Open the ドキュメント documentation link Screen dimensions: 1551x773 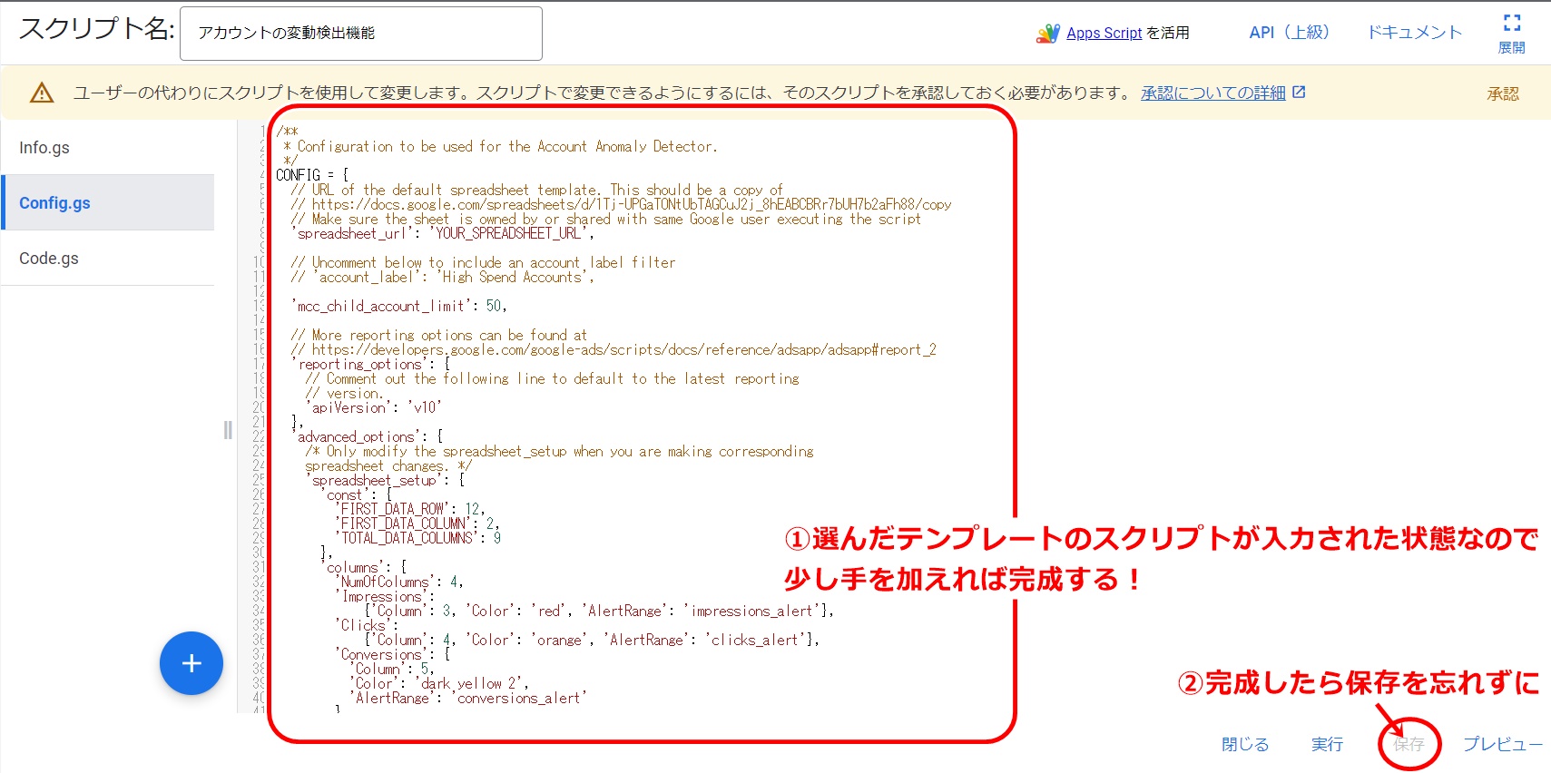click(1414, 33)
